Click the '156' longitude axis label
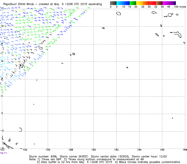The height and width of the screenshot is (164, 187). point(48,150)
